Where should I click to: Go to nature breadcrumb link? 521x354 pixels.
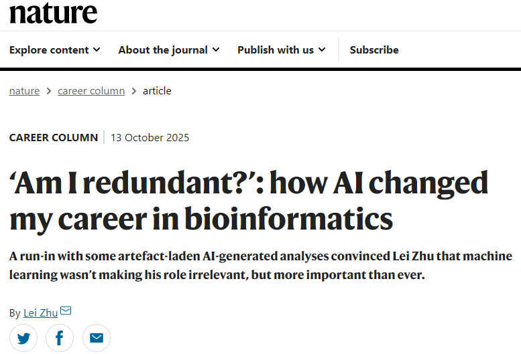tap(24, 91)
